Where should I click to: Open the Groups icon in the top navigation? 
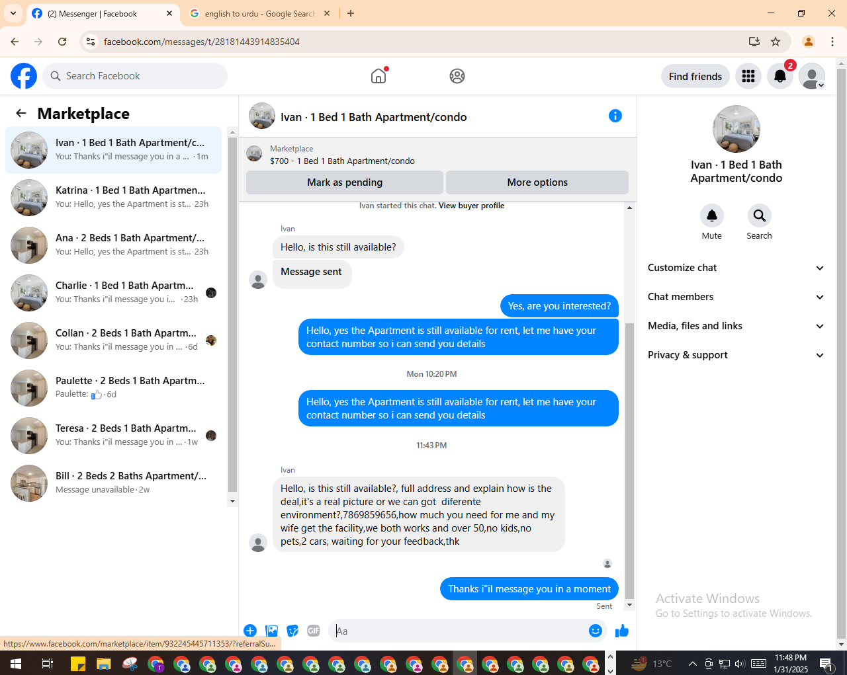point(457,76)
